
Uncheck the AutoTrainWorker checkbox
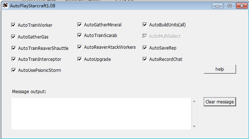(x=13, y=25)
